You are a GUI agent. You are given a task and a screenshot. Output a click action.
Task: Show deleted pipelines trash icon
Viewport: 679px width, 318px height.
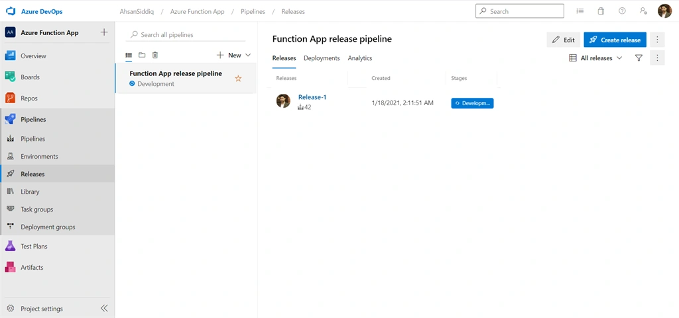pos(155,56)
